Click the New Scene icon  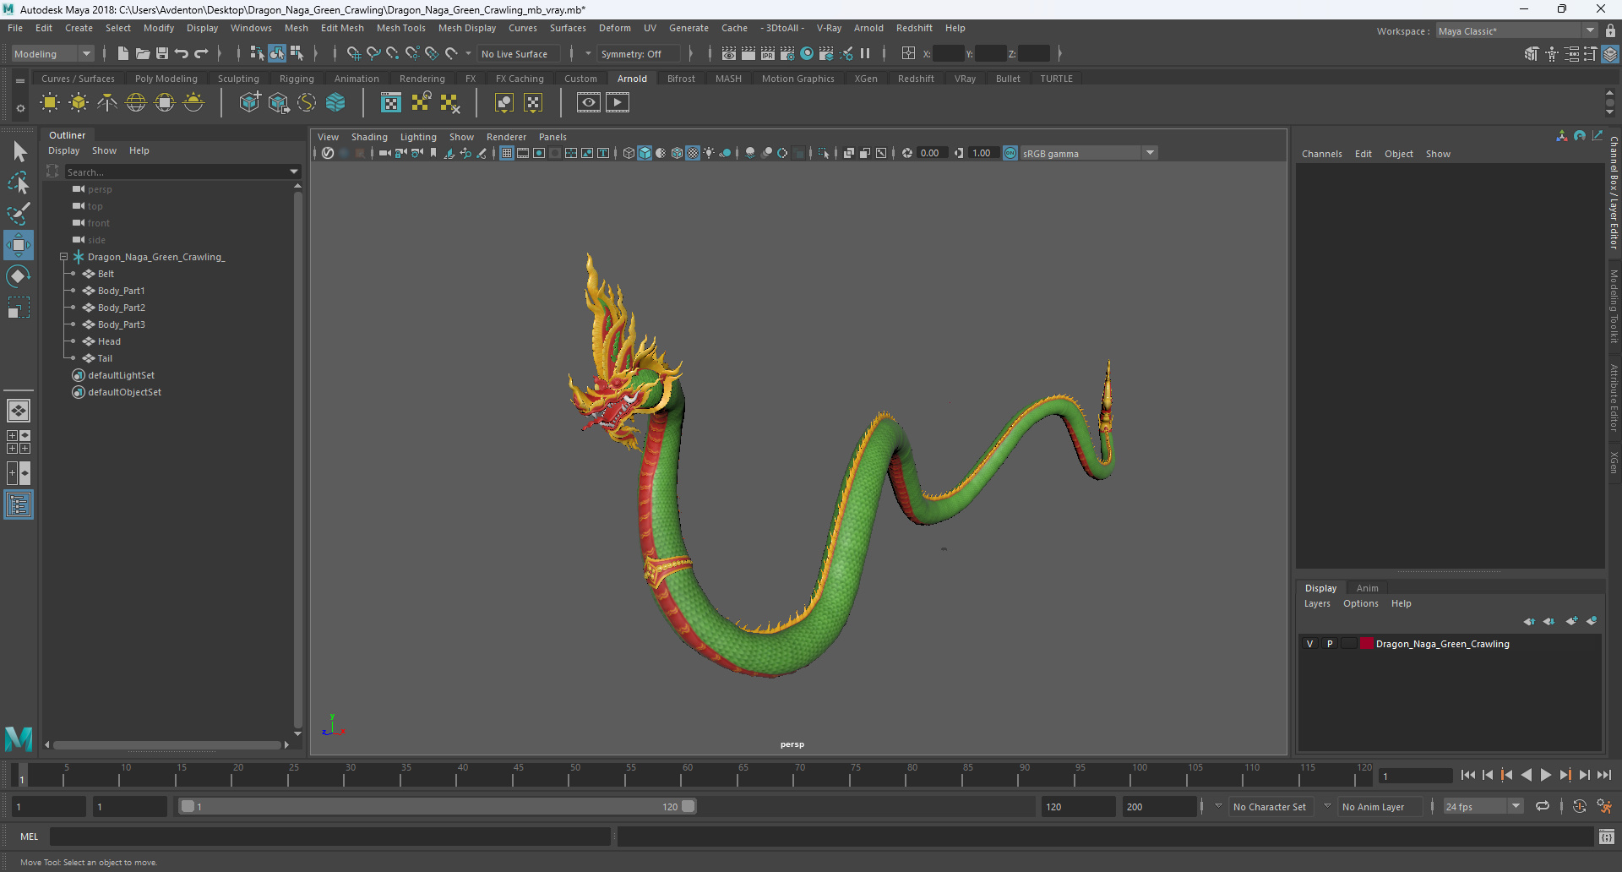[x=123, y=53]
